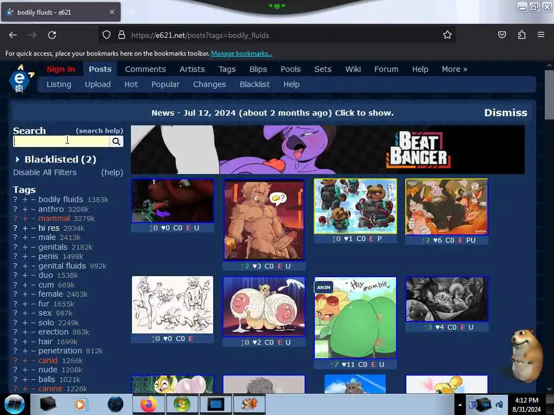This screenshot has height=415, width=554.
Task: Open the Firefox extensions puzzle icon
Action: 522,35
